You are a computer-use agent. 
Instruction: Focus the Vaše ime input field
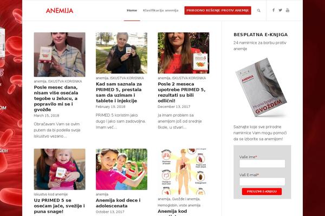(x=262, y=164)
